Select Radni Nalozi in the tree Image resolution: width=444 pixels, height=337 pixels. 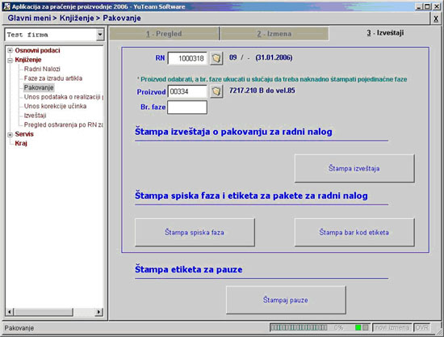(42, 69)
